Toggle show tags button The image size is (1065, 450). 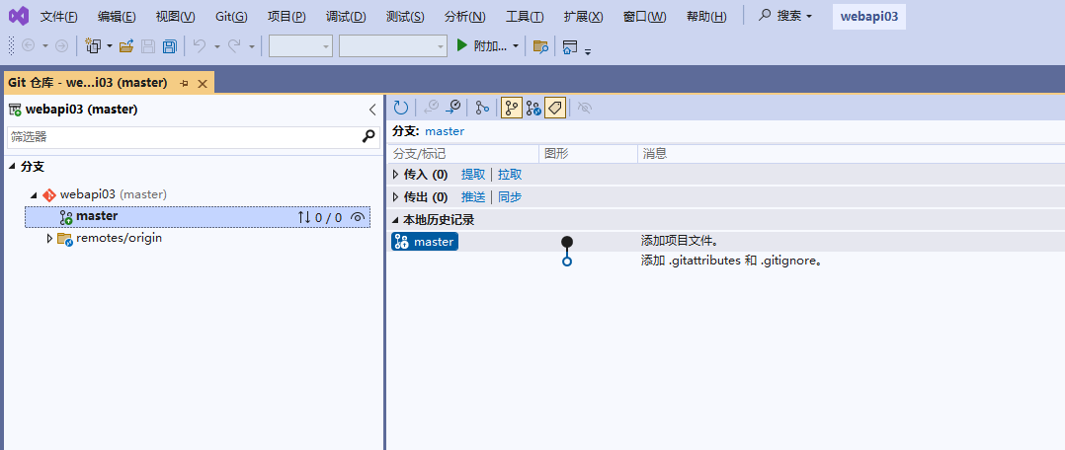pos(555,108)
